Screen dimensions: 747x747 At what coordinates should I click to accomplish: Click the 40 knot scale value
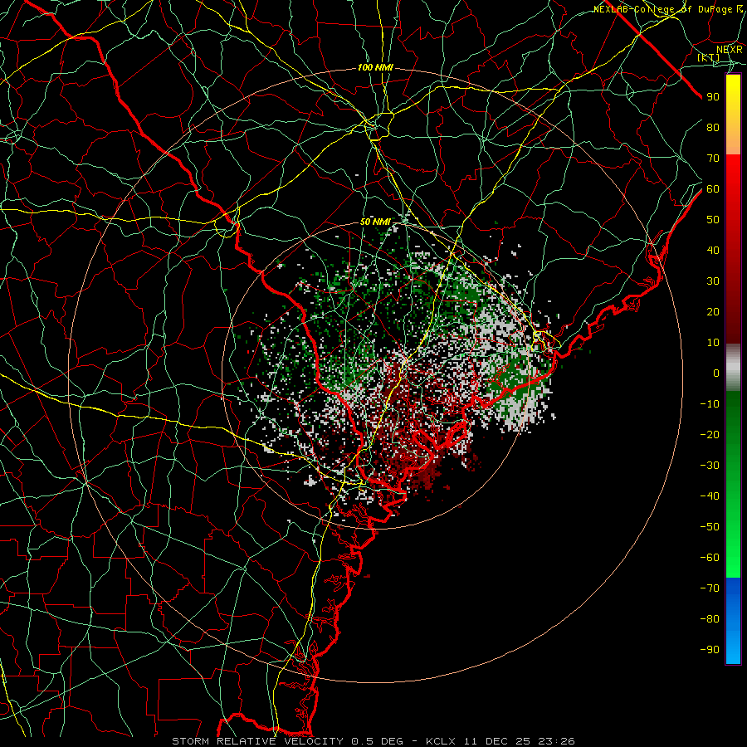(x=713, y=251)
